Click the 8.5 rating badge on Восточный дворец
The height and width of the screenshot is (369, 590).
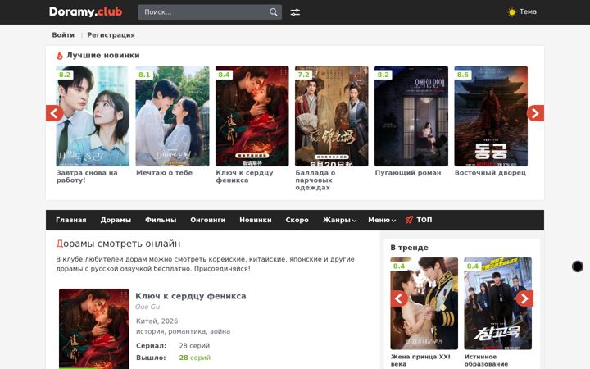tap(463, 75)
